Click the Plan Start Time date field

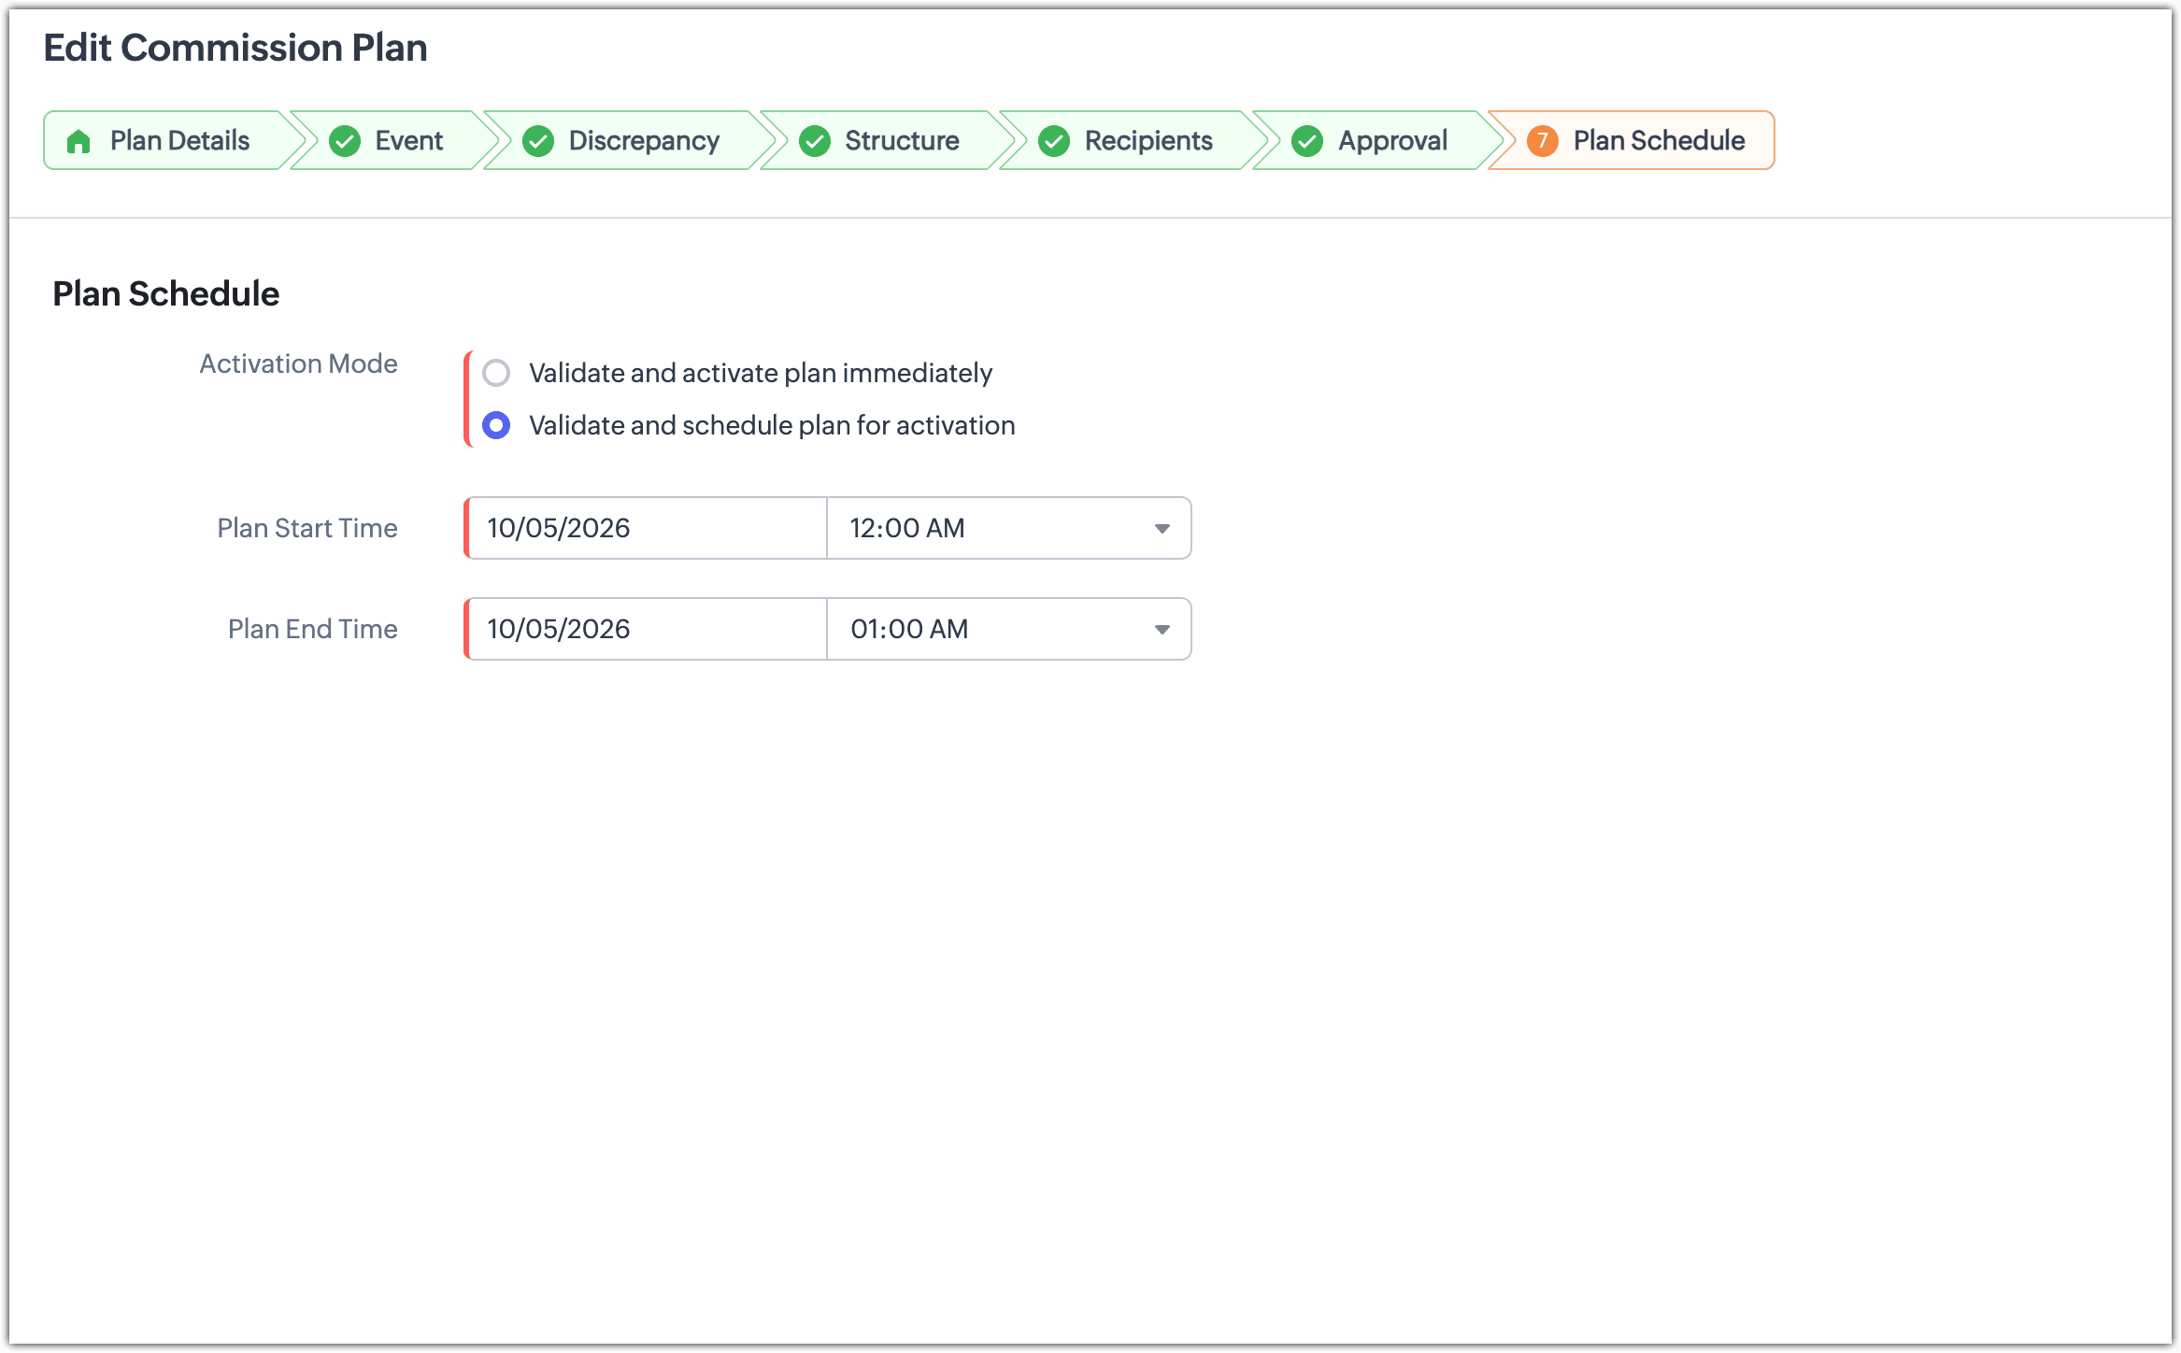click(x=647, y=528)
